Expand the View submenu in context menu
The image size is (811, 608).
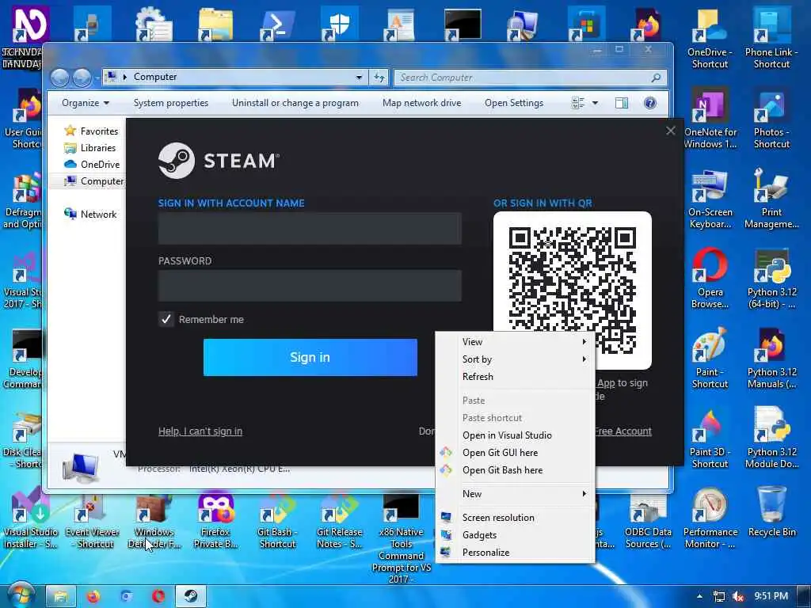(x=515, y=342)
